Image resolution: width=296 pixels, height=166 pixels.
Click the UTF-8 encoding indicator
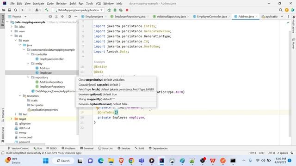click(x=271, y=153)
